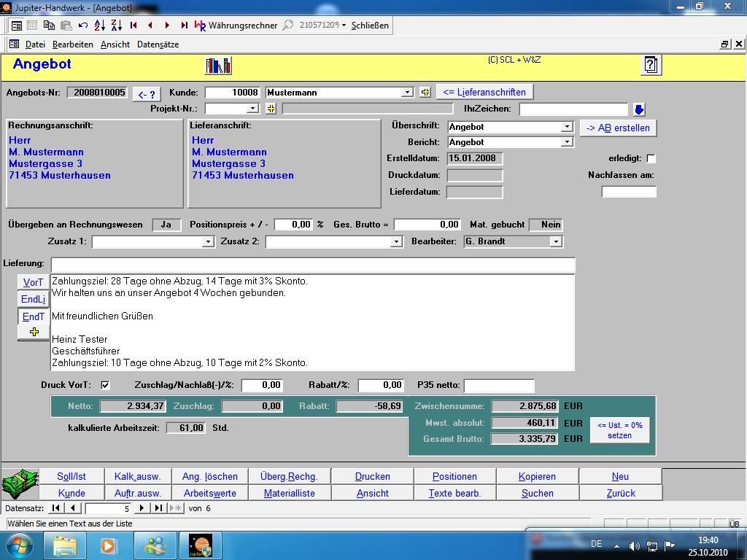The height and width of the screenshot is (560, 747).
Task: Expand the Zusatz 1 combo box
Action: coord(208,241)
